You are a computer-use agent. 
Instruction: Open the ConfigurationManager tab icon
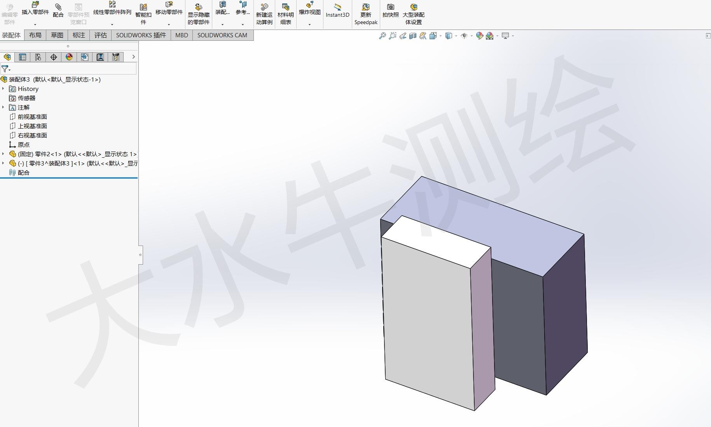coord(38,57)
